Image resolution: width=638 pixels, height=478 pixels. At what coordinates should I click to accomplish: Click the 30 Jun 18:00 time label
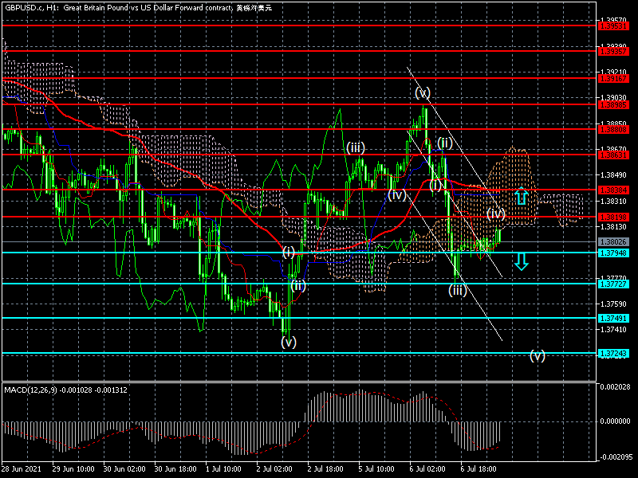click(175, 468)
